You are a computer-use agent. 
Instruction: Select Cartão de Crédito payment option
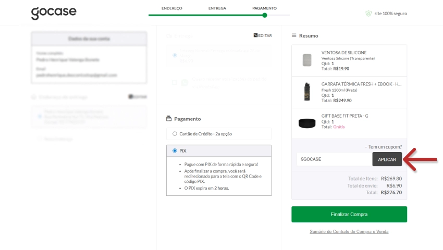219,134
